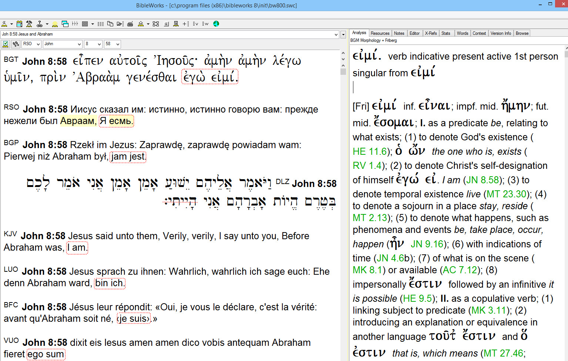
Task: Click 'bin ich' in the LUO verse
Action: click(x=110, y=283)
